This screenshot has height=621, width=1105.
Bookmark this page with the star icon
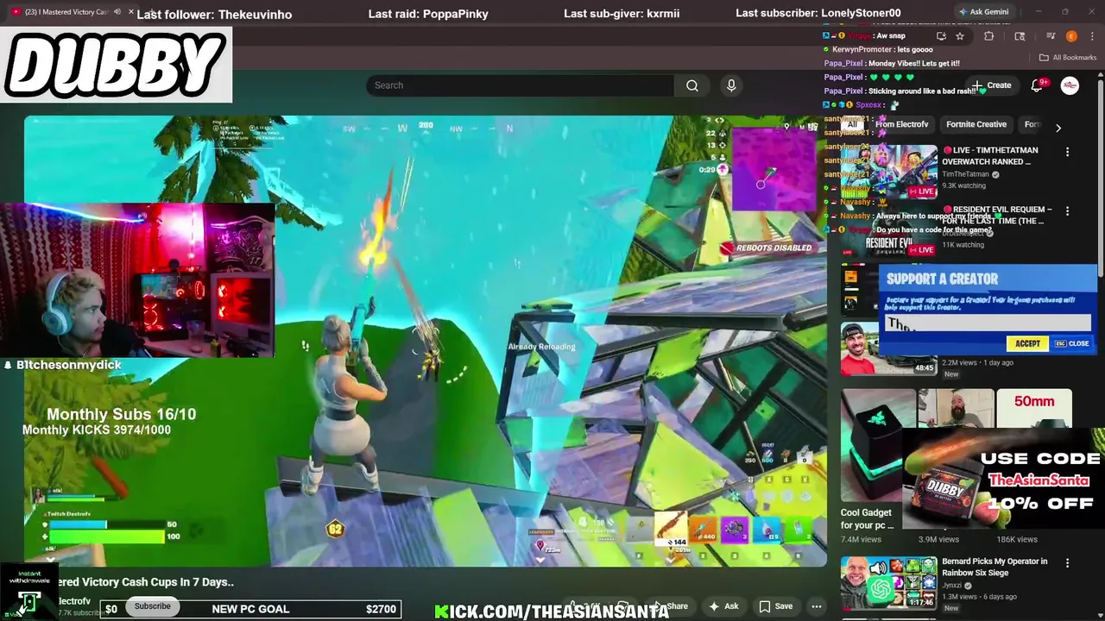[x=959, y=36]
